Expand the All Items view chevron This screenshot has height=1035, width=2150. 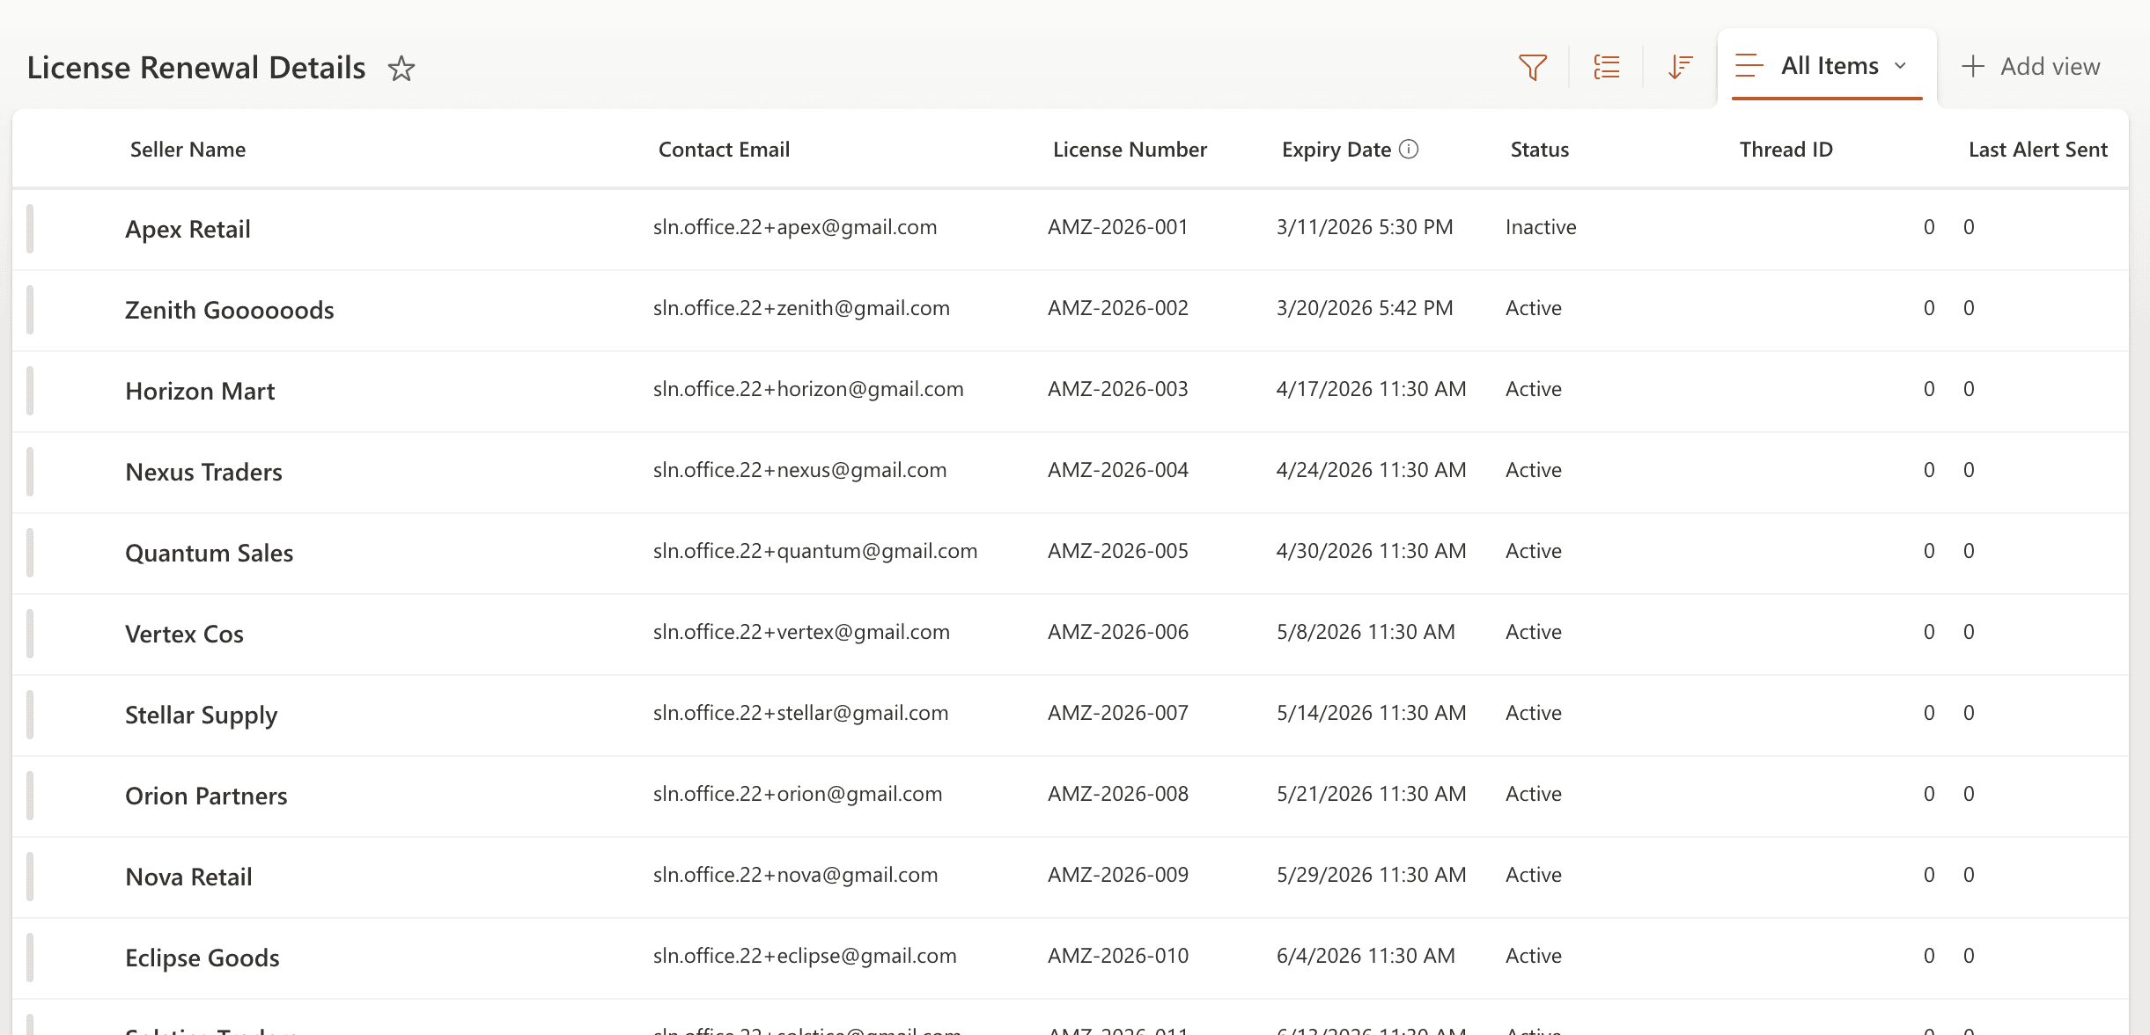[1901, 66]
